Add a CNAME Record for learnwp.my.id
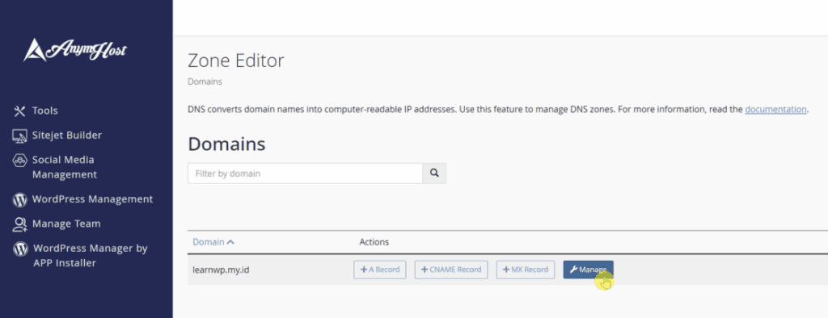This screenshot has height=318, width=828. click(451, 270)
